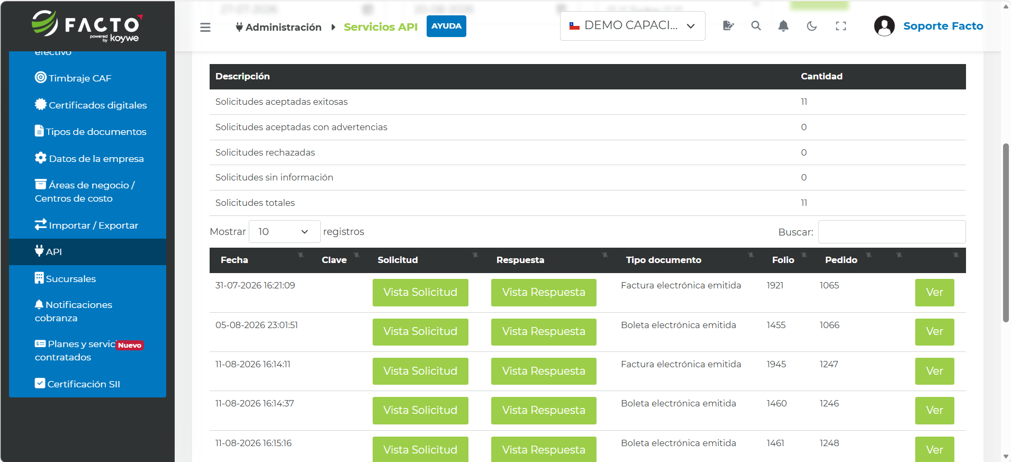Image resolution: width=1011 pixels, height=462 pixels.
Task: Go to Tipos de documentos
Action: pyautogui.click(x=87, y=132)
